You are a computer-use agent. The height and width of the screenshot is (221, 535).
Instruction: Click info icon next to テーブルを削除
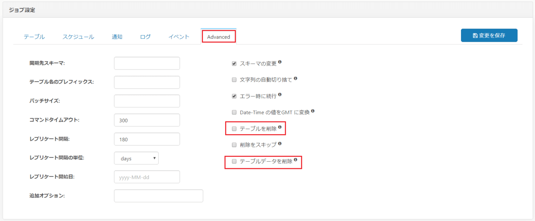[x=280, y=127]
